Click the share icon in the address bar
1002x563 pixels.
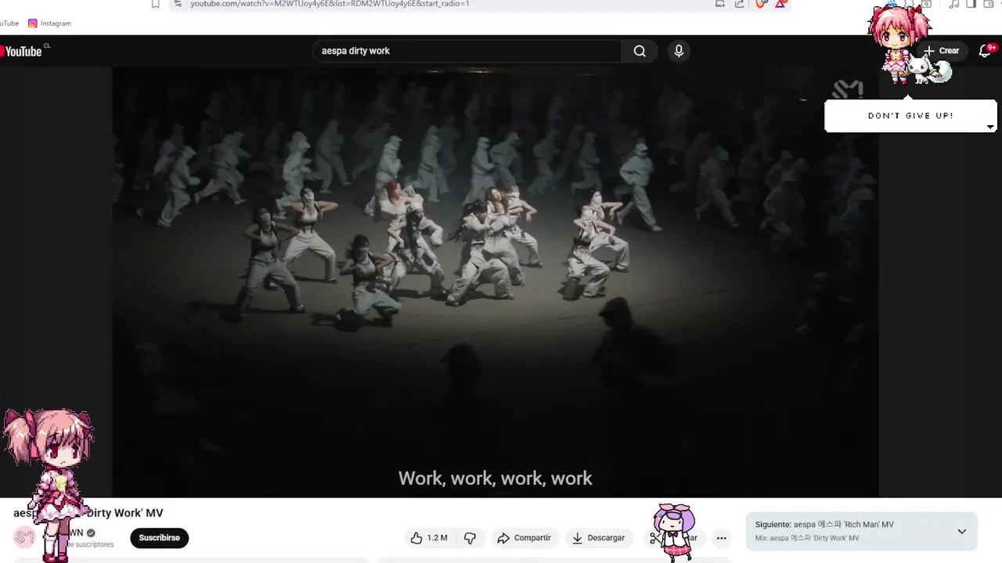[740, 4]
